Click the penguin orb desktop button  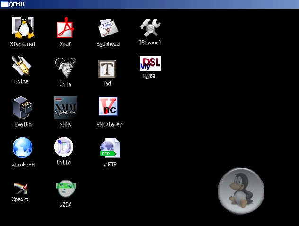click(241, 191)
